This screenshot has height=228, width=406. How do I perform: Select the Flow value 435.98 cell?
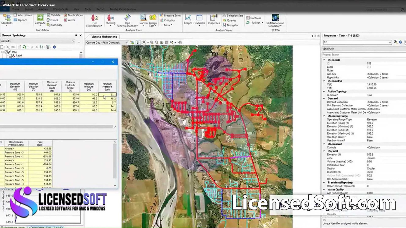point(40,149)
